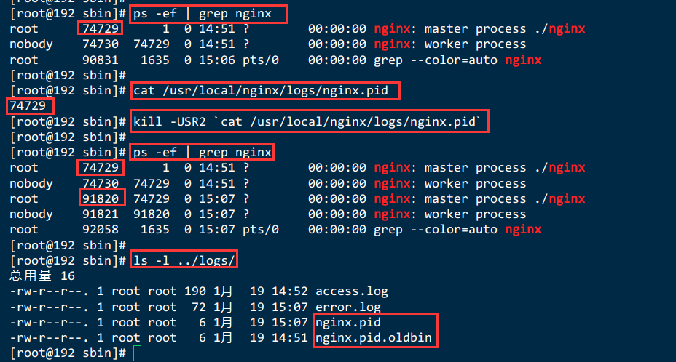Screen dimensions: 676x362
Task: Select the 'cat /usr/local/nginx/logs/nginx.pid' command text
Action: [x=261, y=91]
